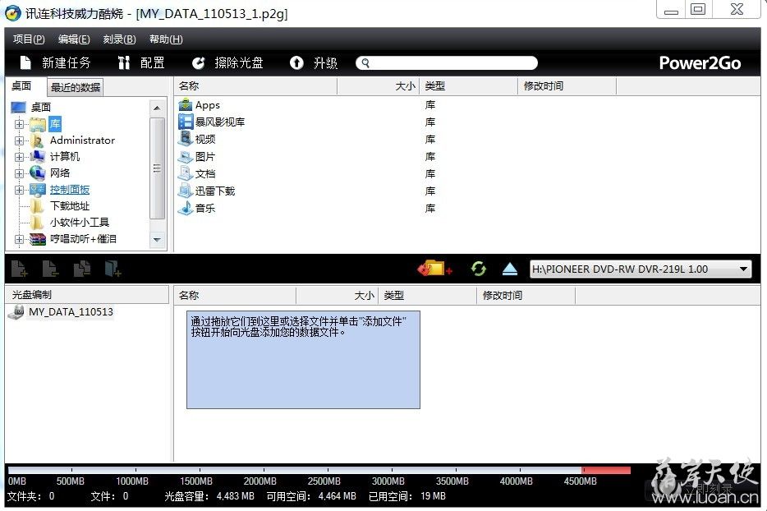Click the add files icon in compilation toolbar
The width and height of the screenshot is (767, 511).
[x=19, y=269]
